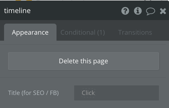Viewport: 169px width, 108px height.
Task: Add a note using the speech bubble icon
Action: point(151,11)
